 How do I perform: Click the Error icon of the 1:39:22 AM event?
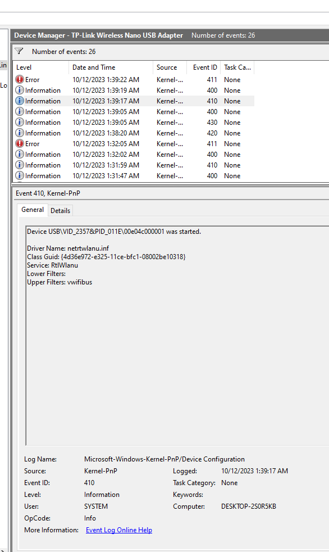pos(20,80)
